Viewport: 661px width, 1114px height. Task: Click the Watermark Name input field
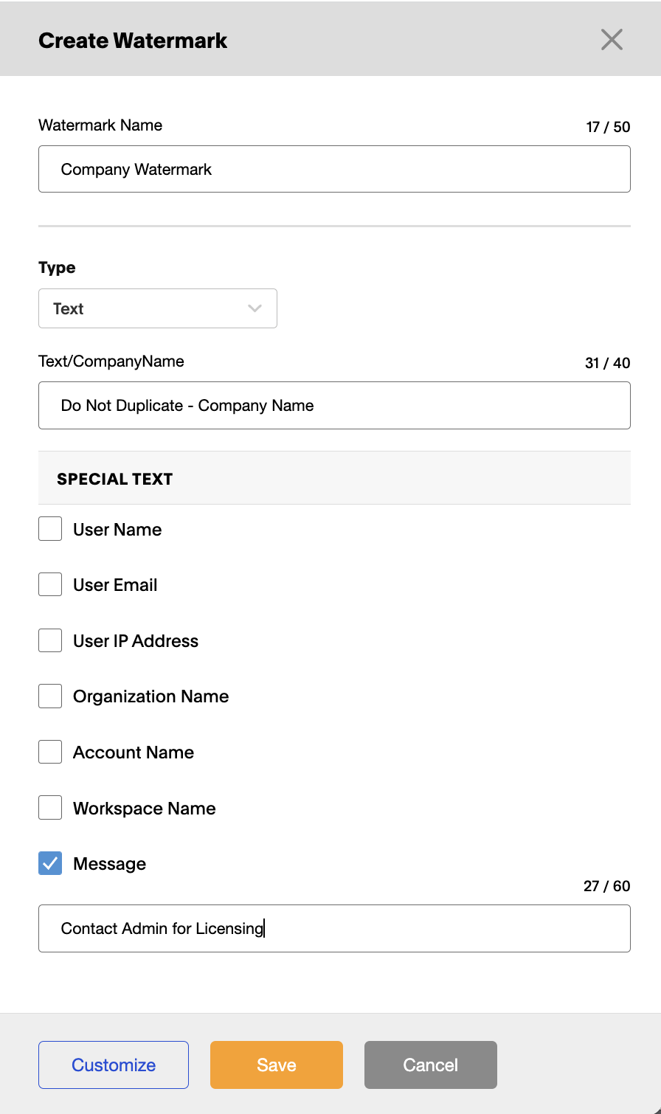click(x=334, y=169)
